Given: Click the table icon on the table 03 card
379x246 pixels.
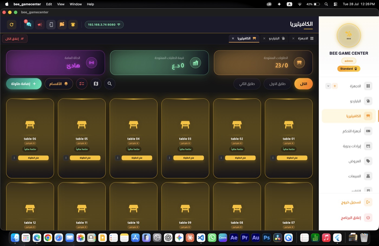Looking at the screenshot, I should click(185, 125).
